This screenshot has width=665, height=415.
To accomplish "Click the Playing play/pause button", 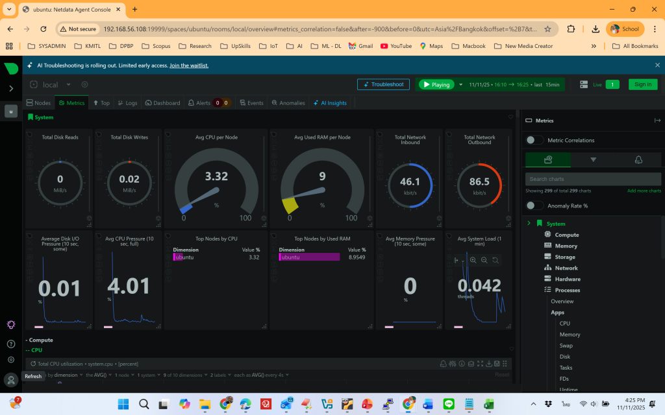I will [x=435, y=84].
